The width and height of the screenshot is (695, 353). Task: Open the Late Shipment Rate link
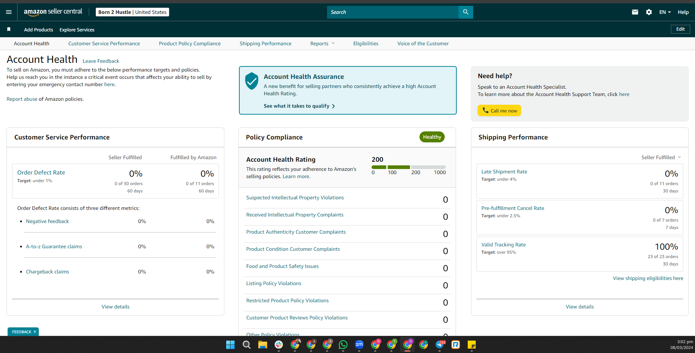click(504, 172)
